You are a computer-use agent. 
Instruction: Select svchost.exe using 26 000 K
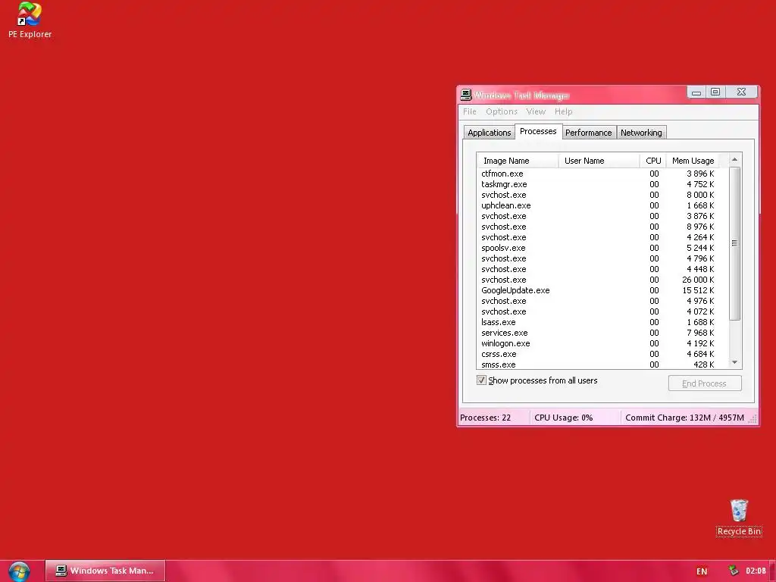coord(598,280)
